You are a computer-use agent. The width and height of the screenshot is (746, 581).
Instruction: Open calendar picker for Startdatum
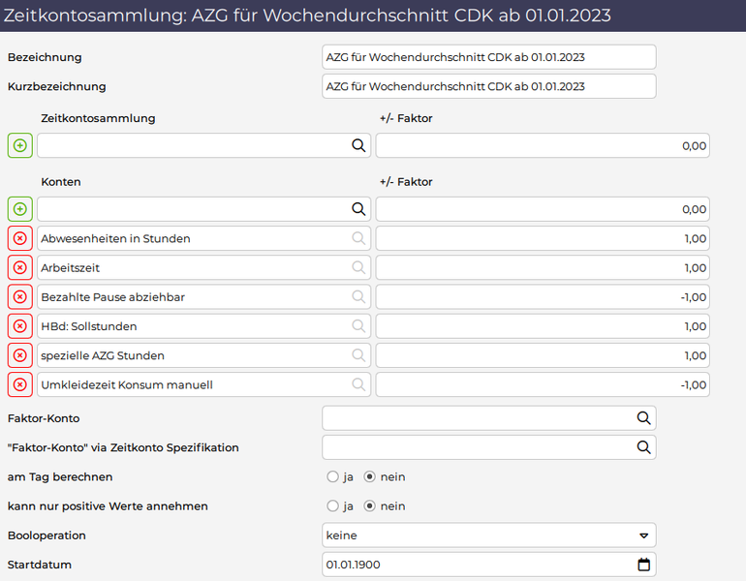(x=643, y=565)
